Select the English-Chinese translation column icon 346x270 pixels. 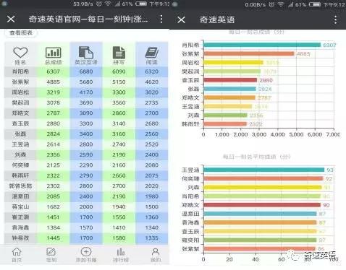coord(86,52)
